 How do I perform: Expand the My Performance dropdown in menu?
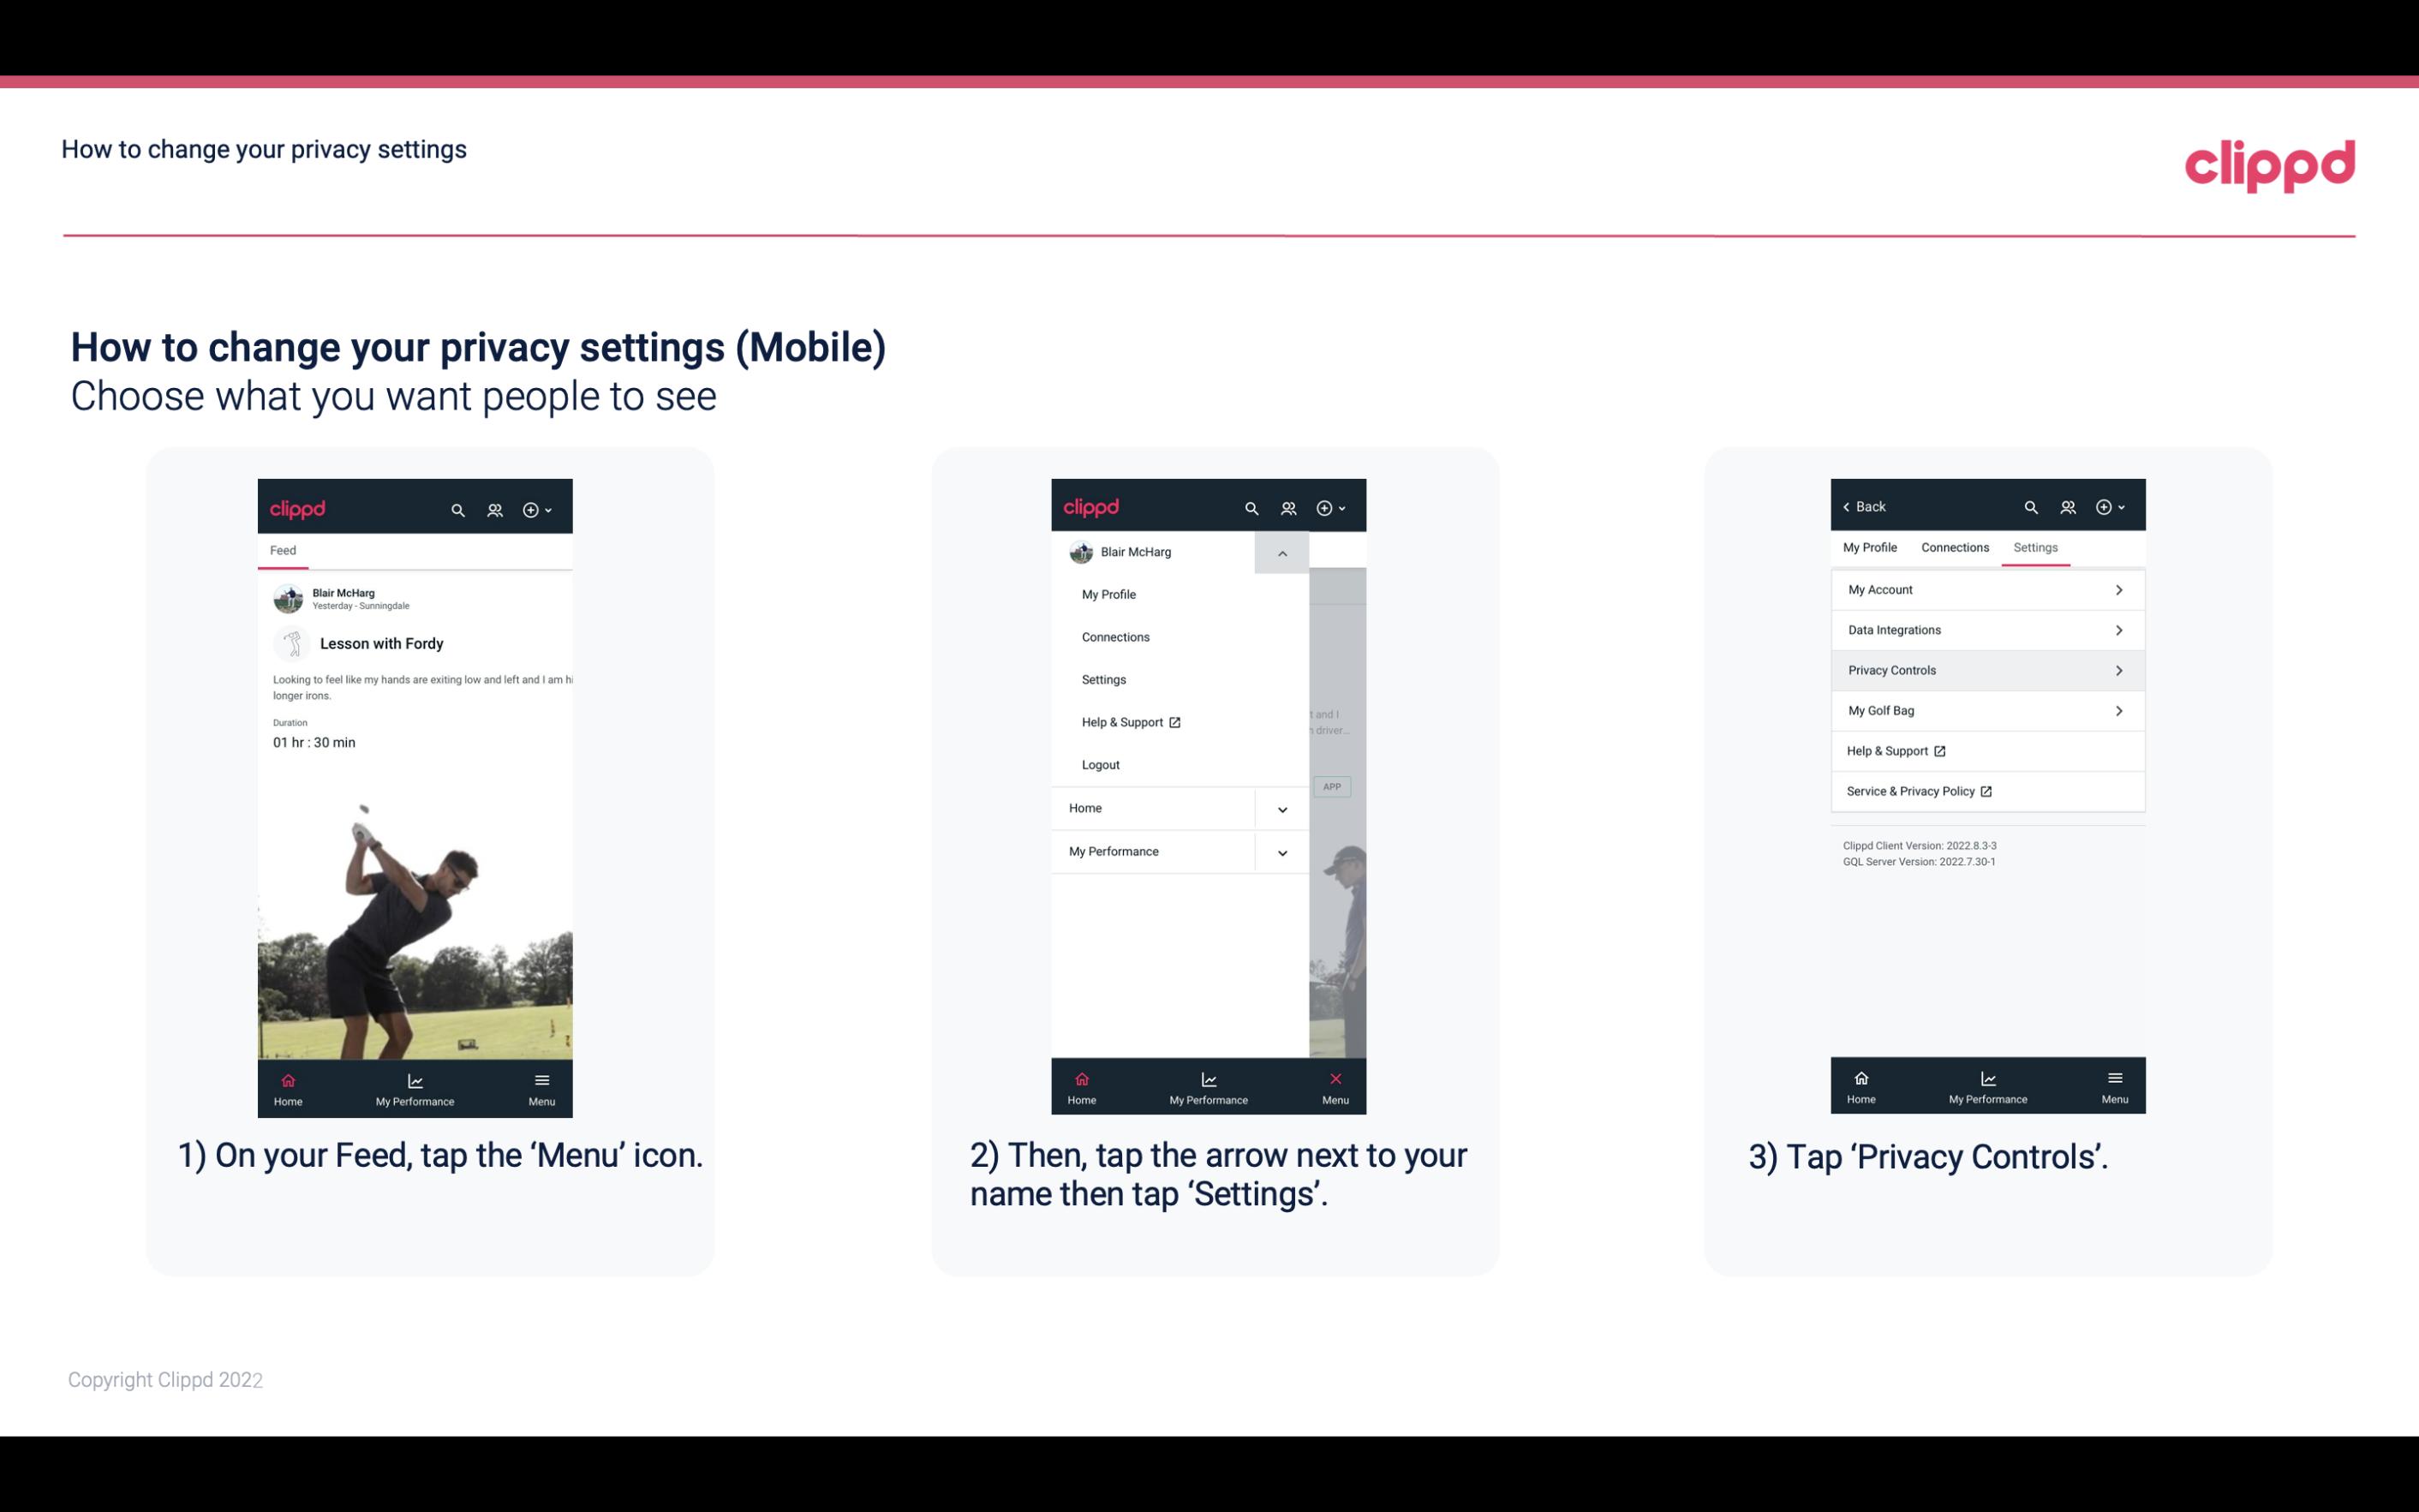pos(1281,850)
